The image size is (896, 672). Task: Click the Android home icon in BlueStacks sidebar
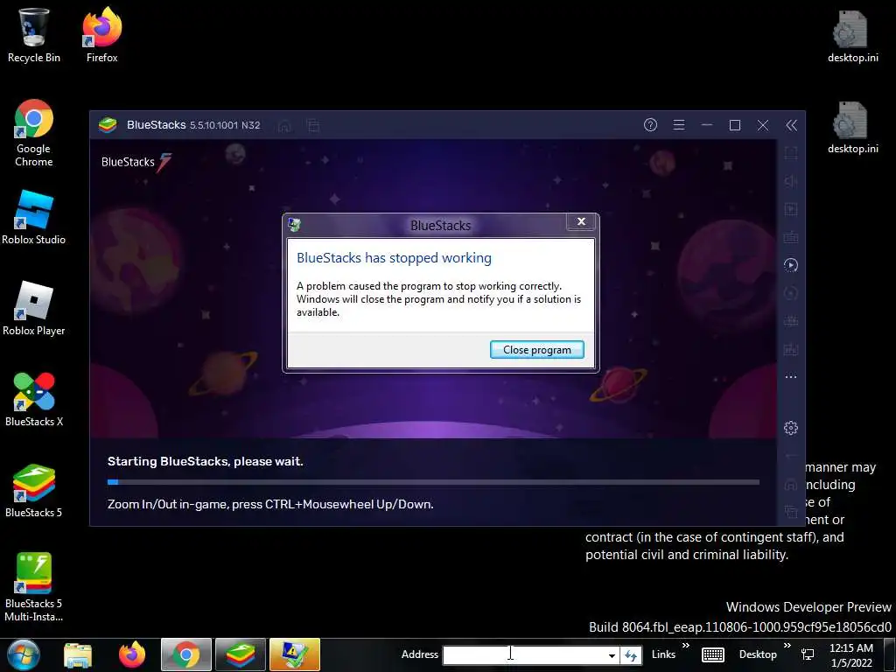pos(791,484)
